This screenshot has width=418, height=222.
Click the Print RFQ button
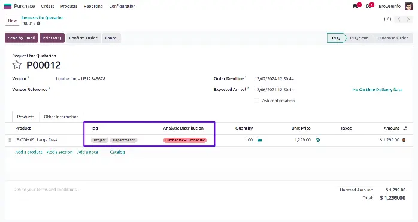click(x=52, y=38)
